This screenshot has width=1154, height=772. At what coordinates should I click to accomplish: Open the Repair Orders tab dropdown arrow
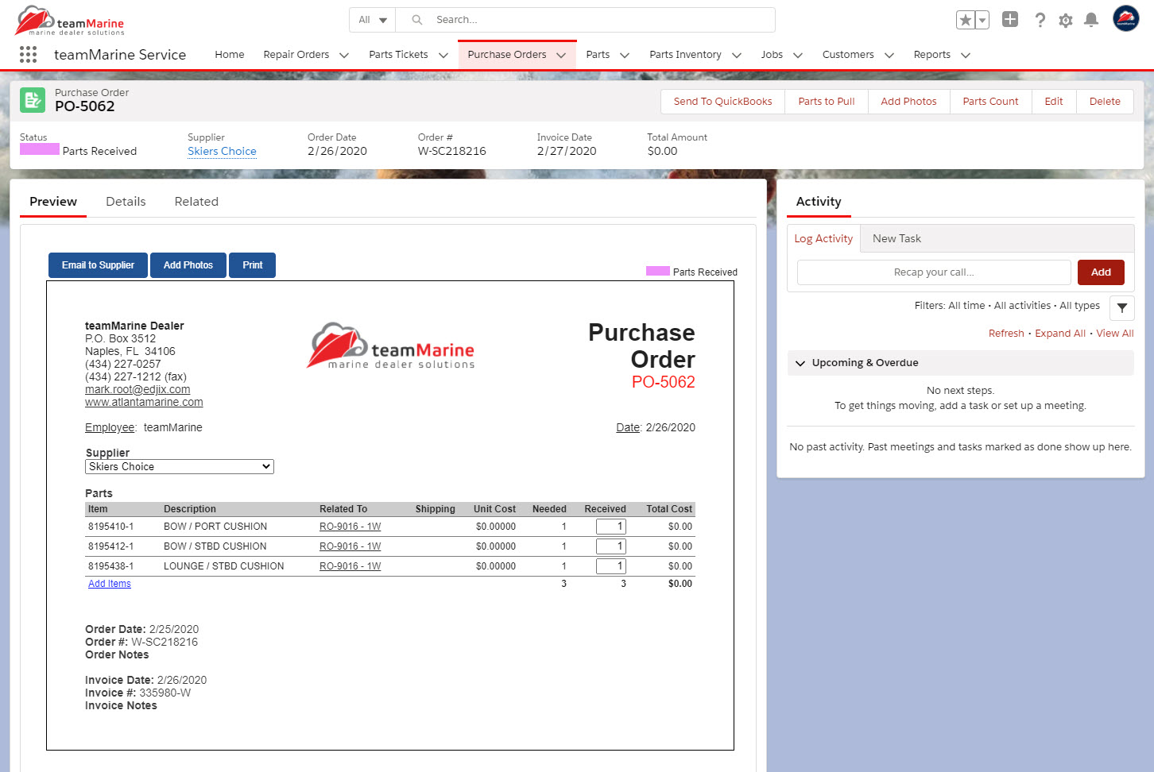(x=343, y=55)
